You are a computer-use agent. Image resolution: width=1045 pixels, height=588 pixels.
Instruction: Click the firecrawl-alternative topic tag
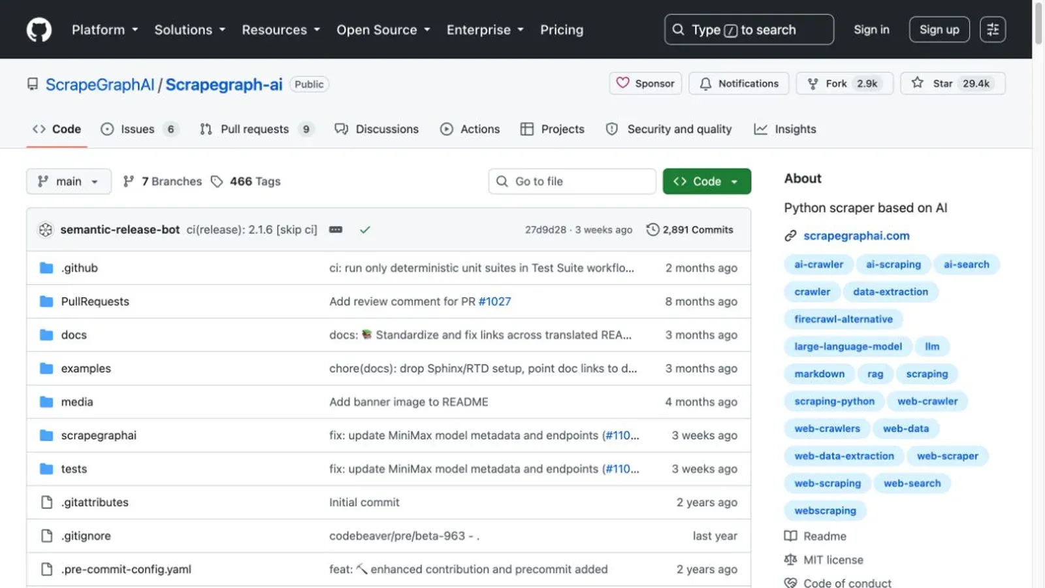[843, 319]
